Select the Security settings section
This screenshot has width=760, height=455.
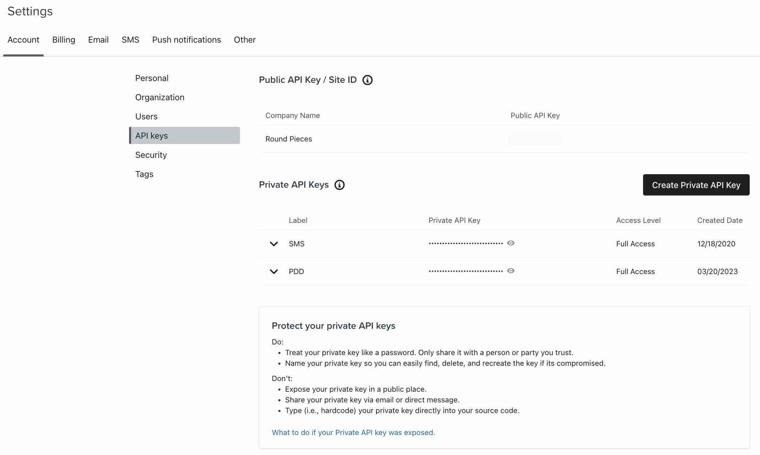click(x=151, y=154)
